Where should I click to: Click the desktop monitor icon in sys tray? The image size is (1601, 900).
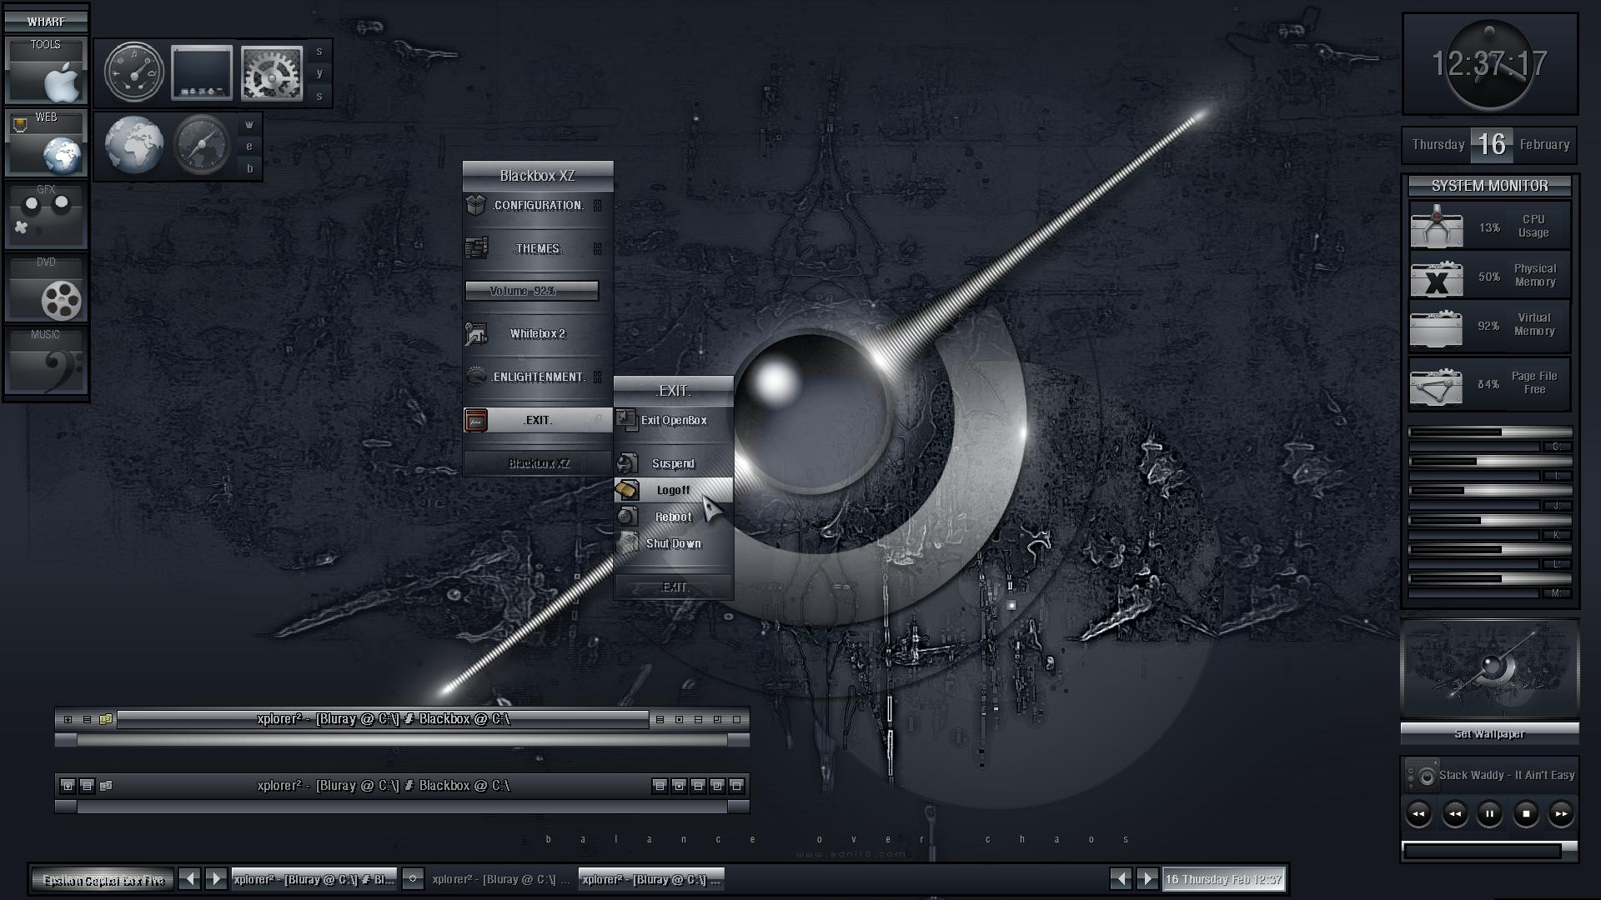pos(202,73)
